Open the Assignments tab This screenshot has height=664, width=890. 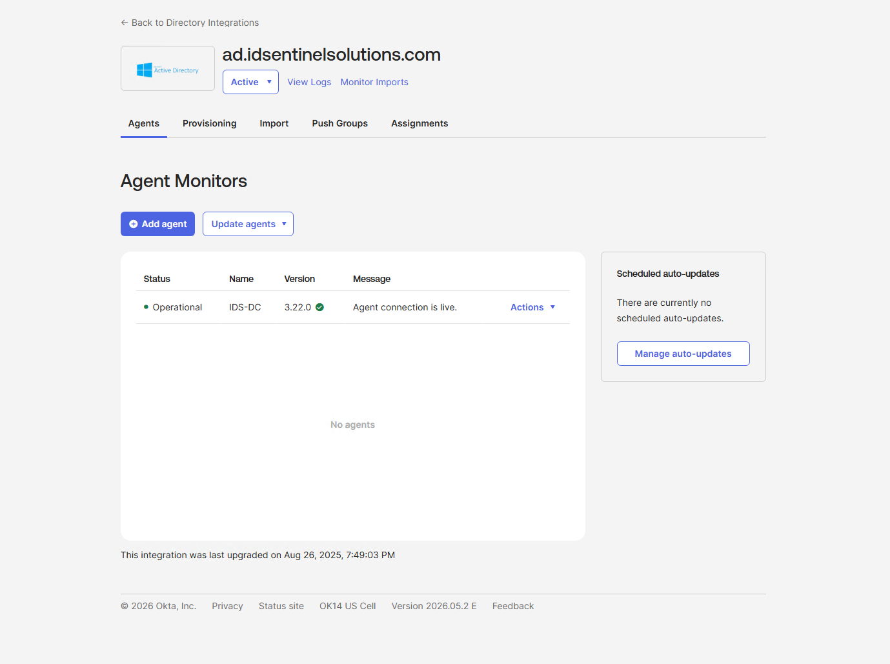click(420, 123)
